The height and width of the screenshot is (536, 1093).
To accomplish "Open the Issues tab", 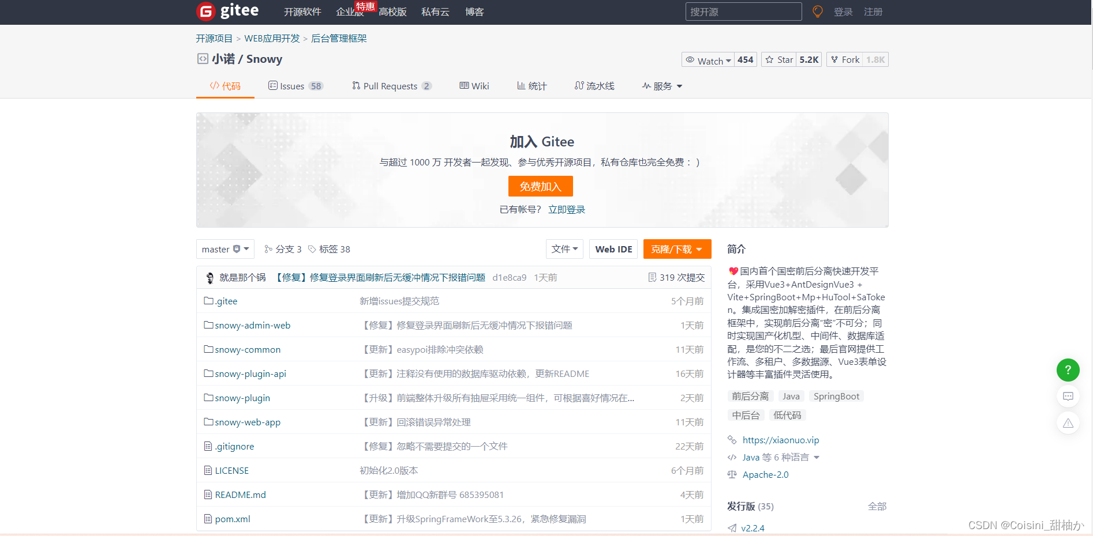I will point(295,86).
